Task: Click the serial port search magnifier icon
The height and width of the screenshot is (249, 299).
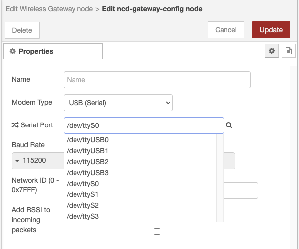Action: coord(229,125)
